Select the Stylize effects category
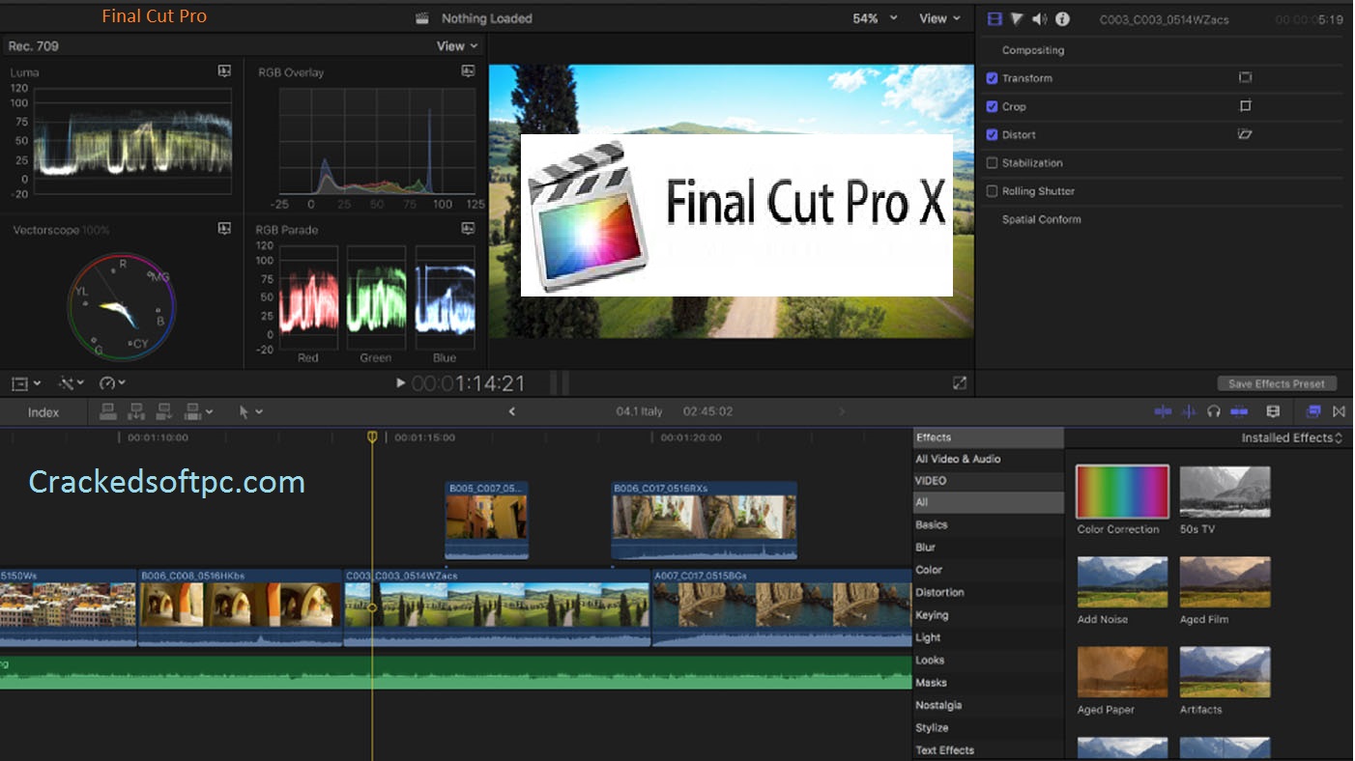The width and height of the screenshot is (1355, 761). coord(988,727)
